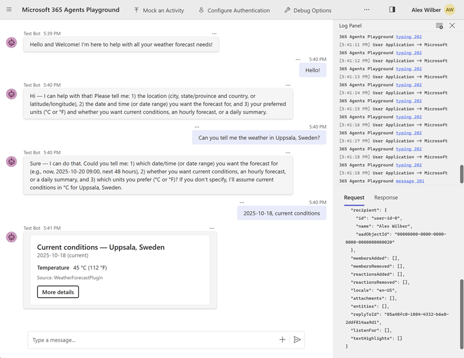Click the More details button
This screenshot has height=358, width=464.
pyautogui.click(x=58, y=292)
